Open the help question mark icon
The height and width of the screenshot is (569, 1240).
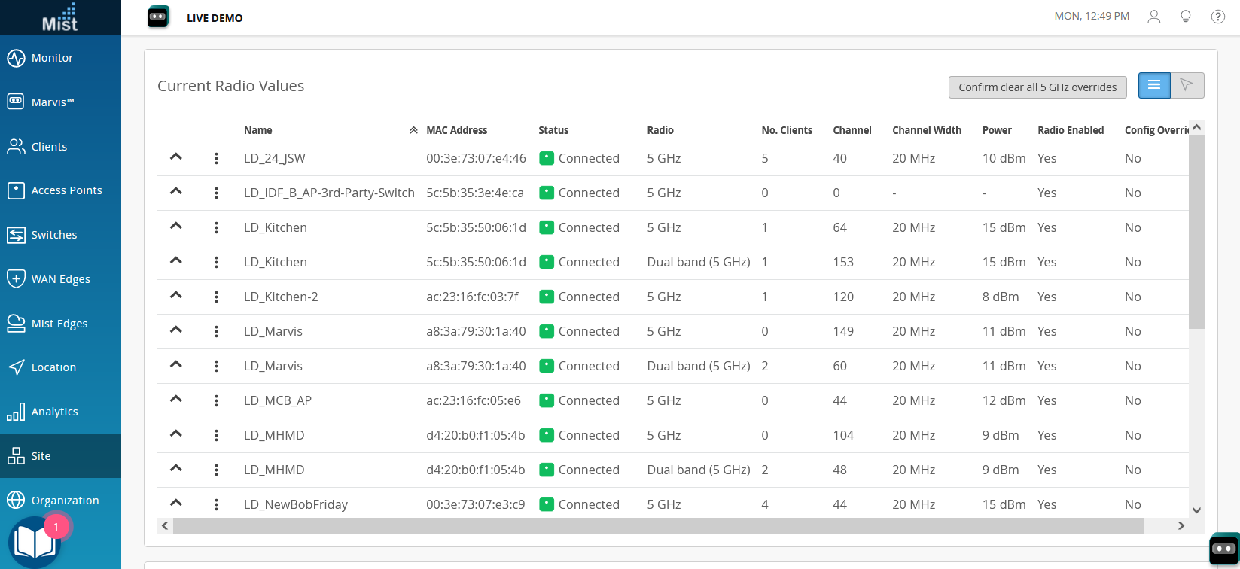click(1217, 17)
